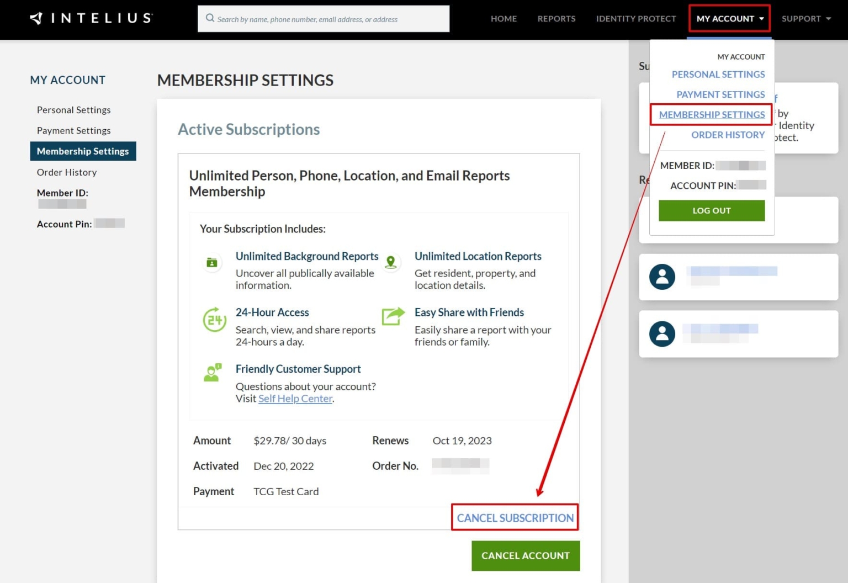
Task: Click the Intelius logo icon
Action: coord(36,18)
